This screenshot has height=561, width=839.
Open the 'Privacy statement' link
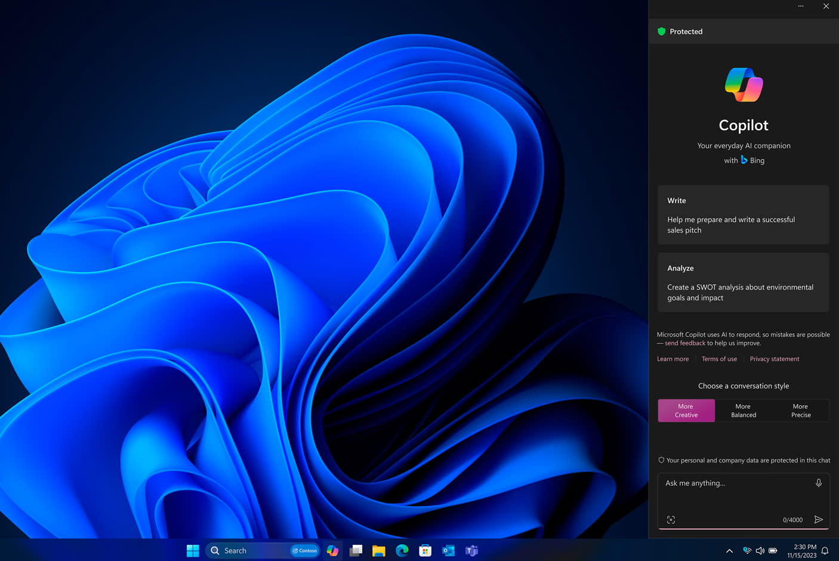click(x=774, y=359)
